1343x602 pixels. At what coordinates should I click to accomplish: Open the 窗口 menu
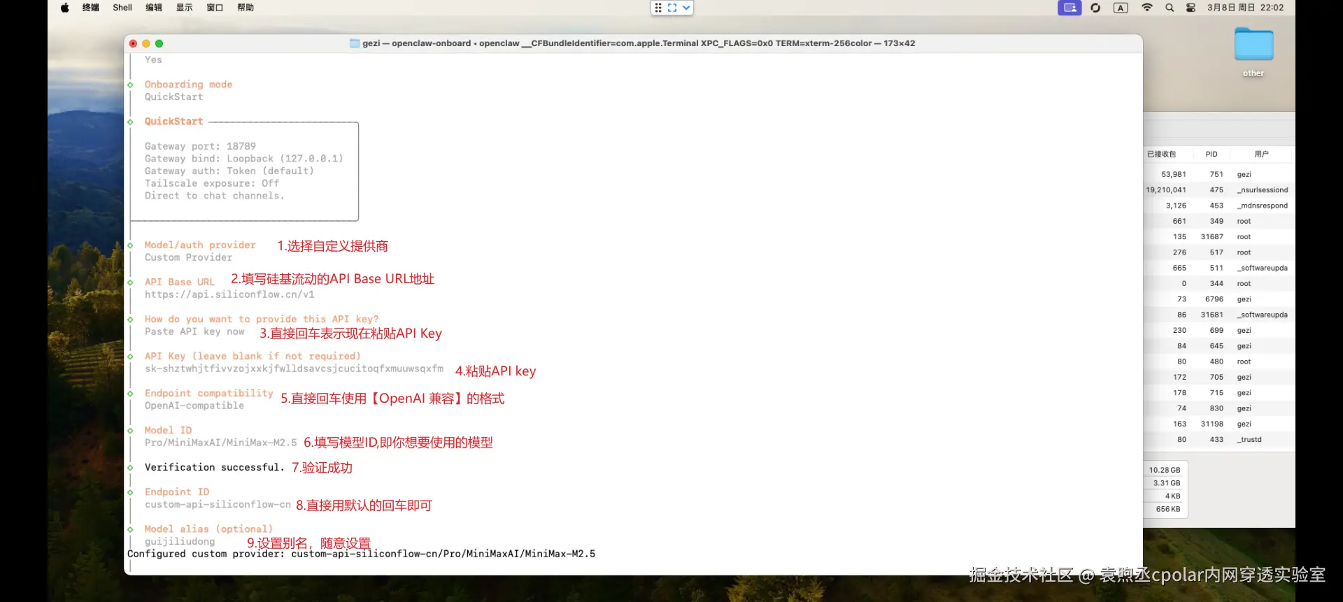click(215, 8)
